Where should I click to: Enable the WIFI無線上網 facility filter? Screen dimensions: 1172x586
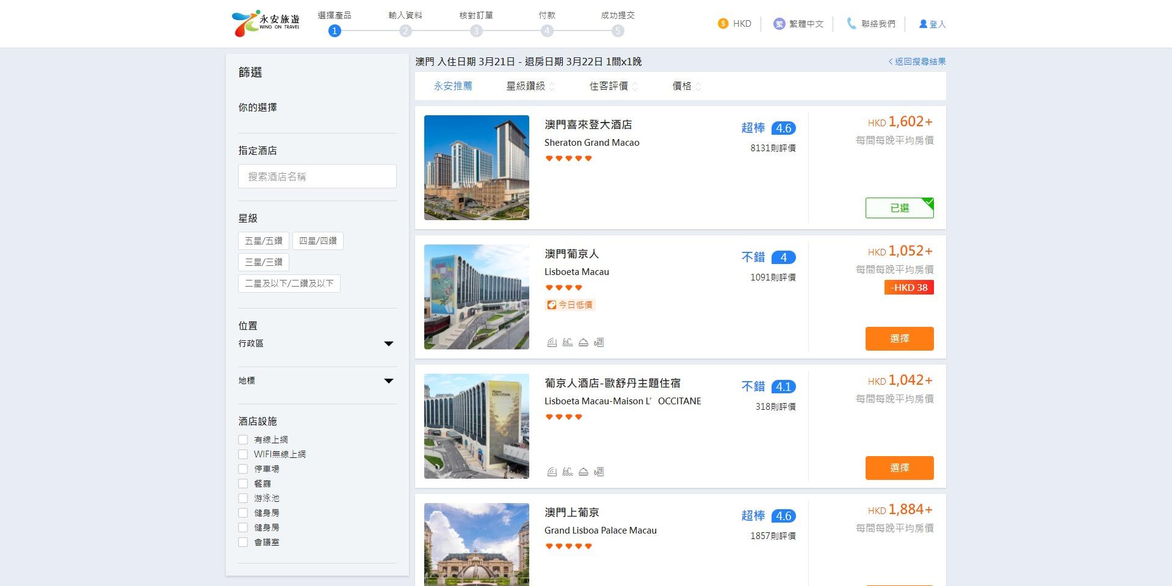coord(244,454)
